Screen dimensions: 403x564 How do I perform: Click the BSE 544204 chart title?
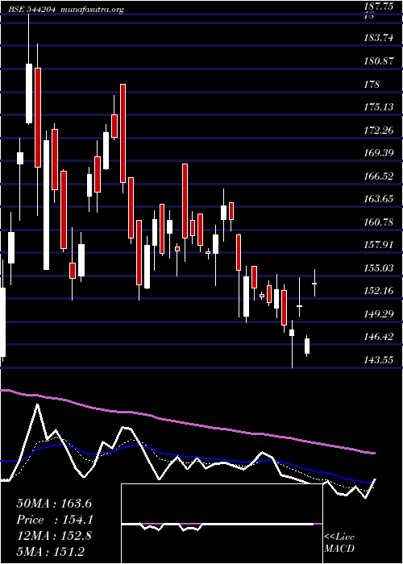pos(32,10)
